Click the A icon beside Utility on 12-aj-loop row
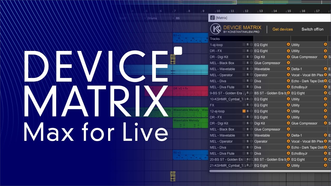This screenshot has height=186, width=331. 326,111
